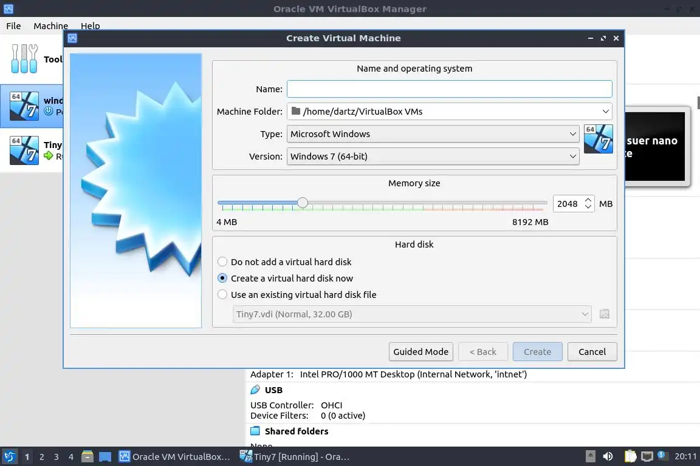Select Create a virtual hard disk now

click(x=285, y=279)
